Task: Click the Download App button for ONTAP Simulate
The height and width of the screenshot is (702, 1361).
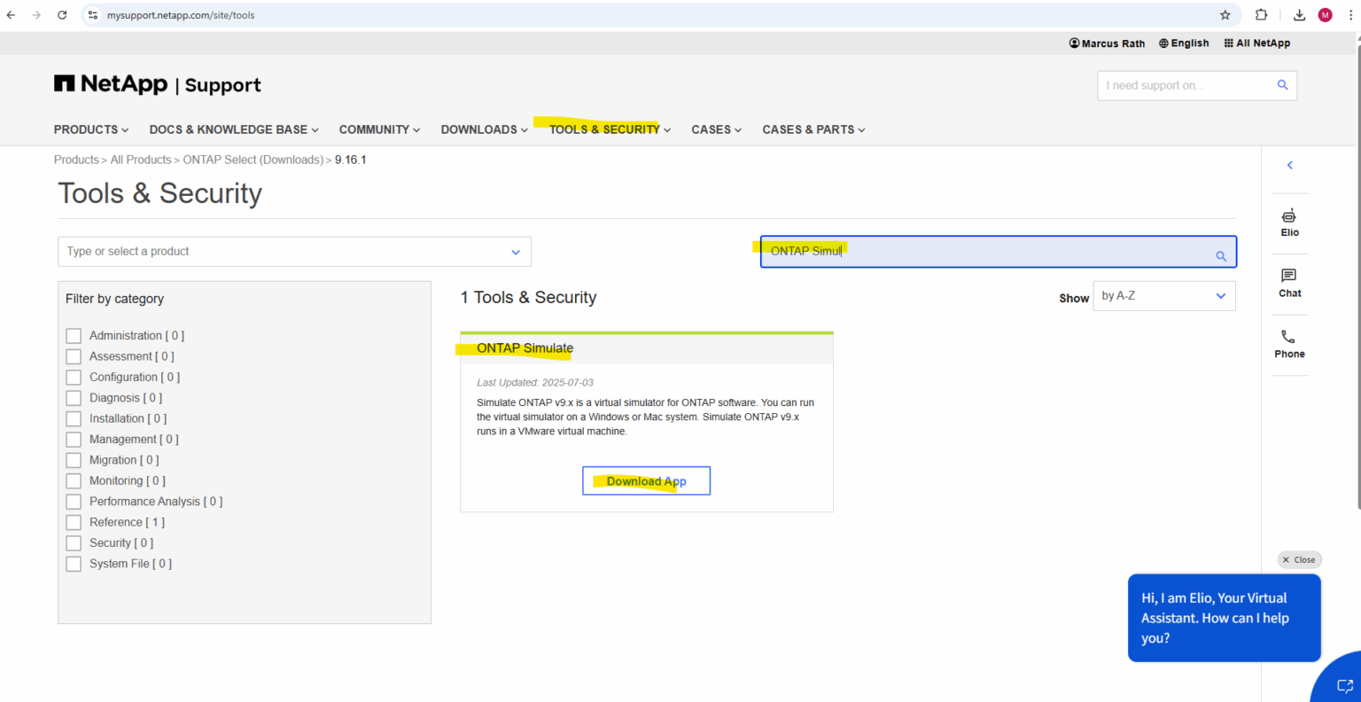Action: (646, 480)
